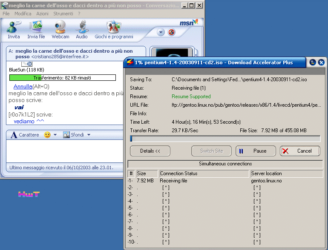This screenshot has height=250, width=328.
Task: Select connection row -5-
Action: [x=225, y=208]
